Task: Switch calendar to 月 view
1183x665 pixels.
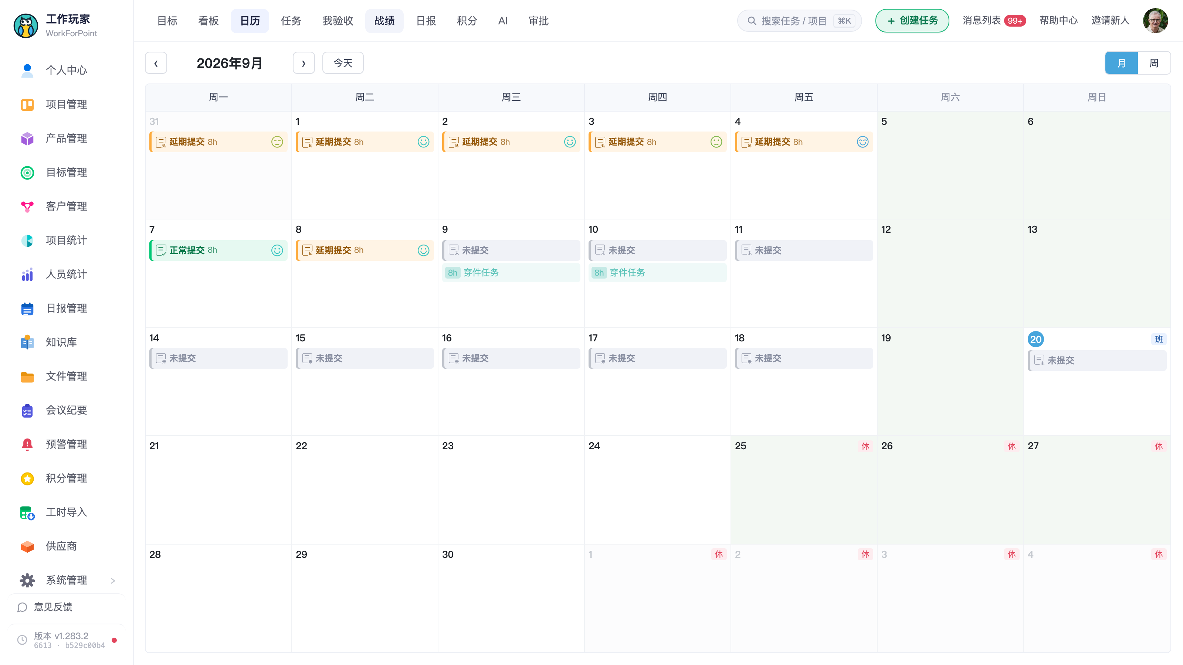Action: click(x=1122, y=63)
